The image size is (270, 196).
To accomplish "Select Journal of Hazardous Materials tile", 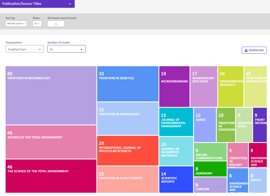I will click(176, 151).
